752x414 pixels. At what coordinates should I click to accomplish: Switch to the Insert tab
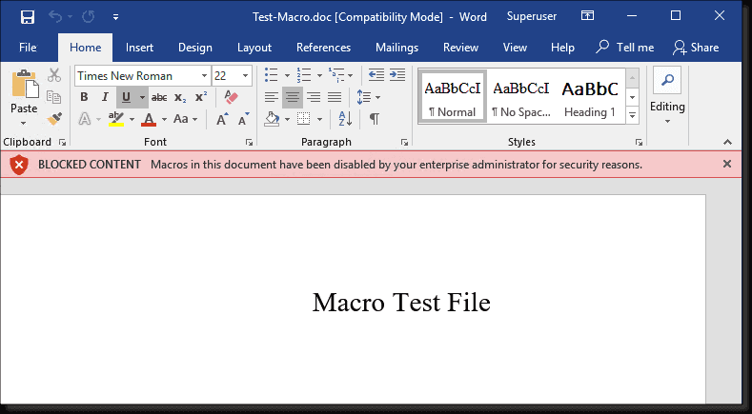pos(139,48)
